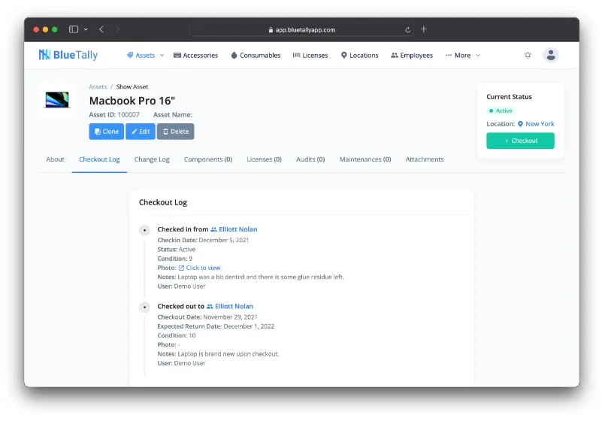Go to Locations in the navbar
The width and height of the screenshot is (605, 424).
pyautogui.click(x=359, y=55)
